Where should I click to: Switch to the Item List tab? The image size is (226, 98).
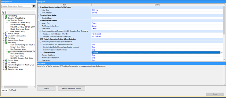pos(4,90)
